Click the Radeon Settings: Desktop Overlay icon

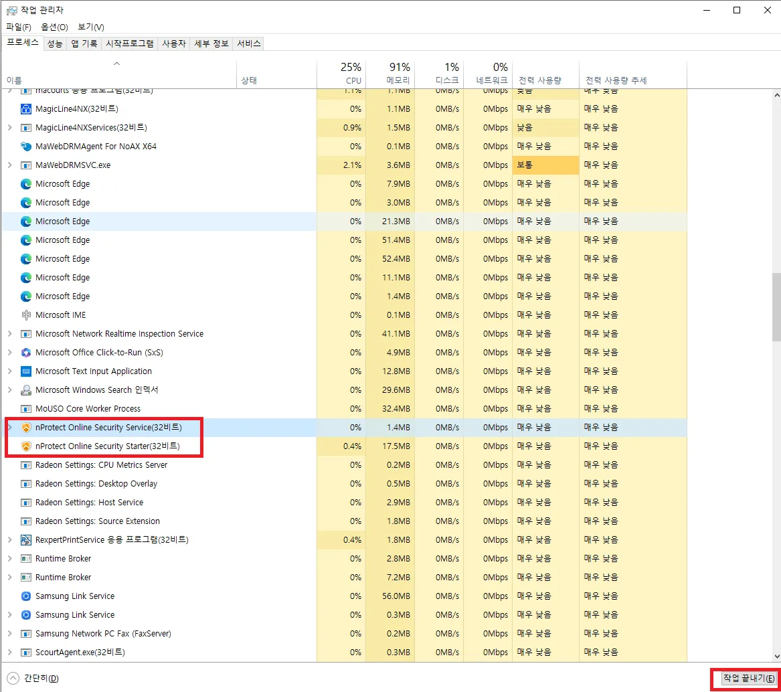click(26, 484)
